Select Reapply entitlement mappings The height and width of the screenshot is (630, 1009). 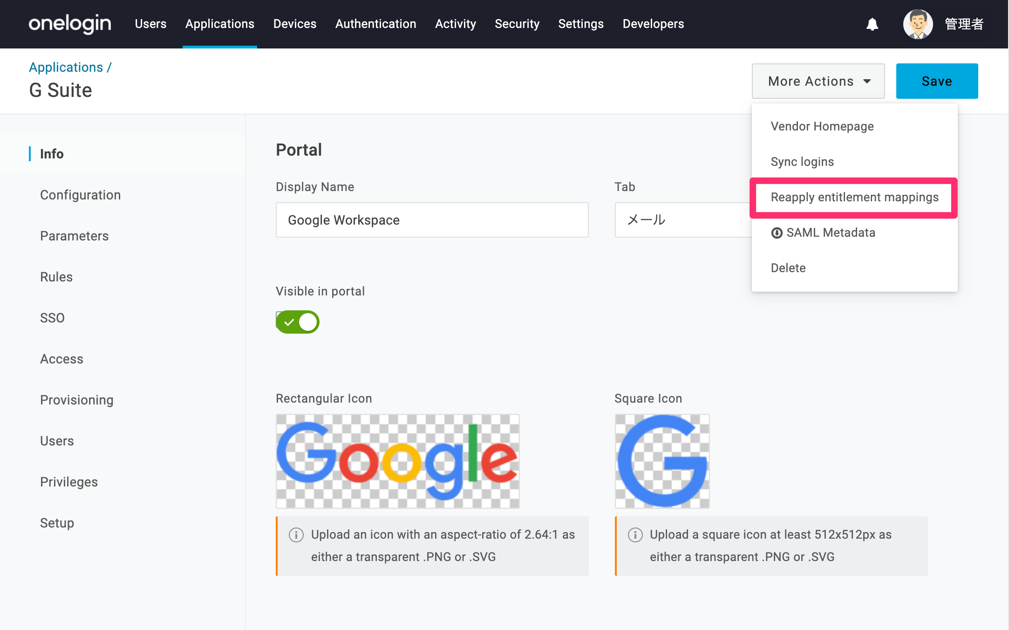855,197
